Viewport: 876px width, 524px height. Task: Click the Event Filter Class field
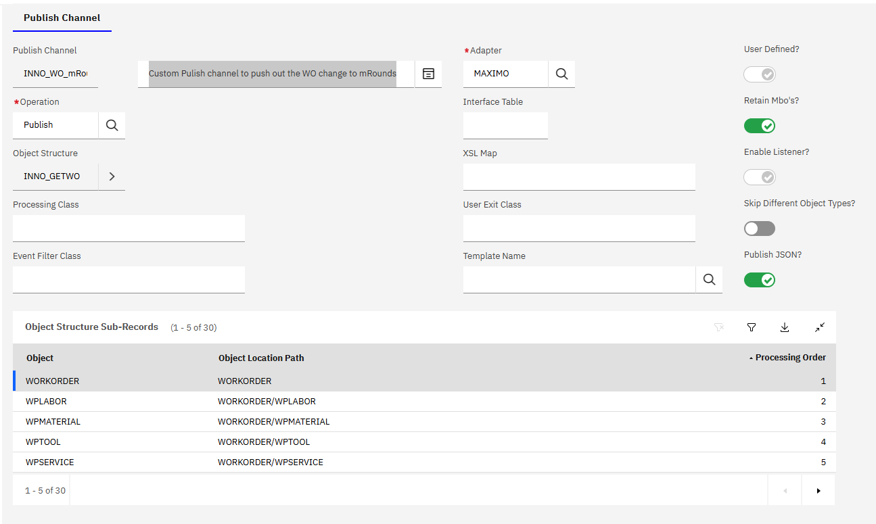point(129,279)
